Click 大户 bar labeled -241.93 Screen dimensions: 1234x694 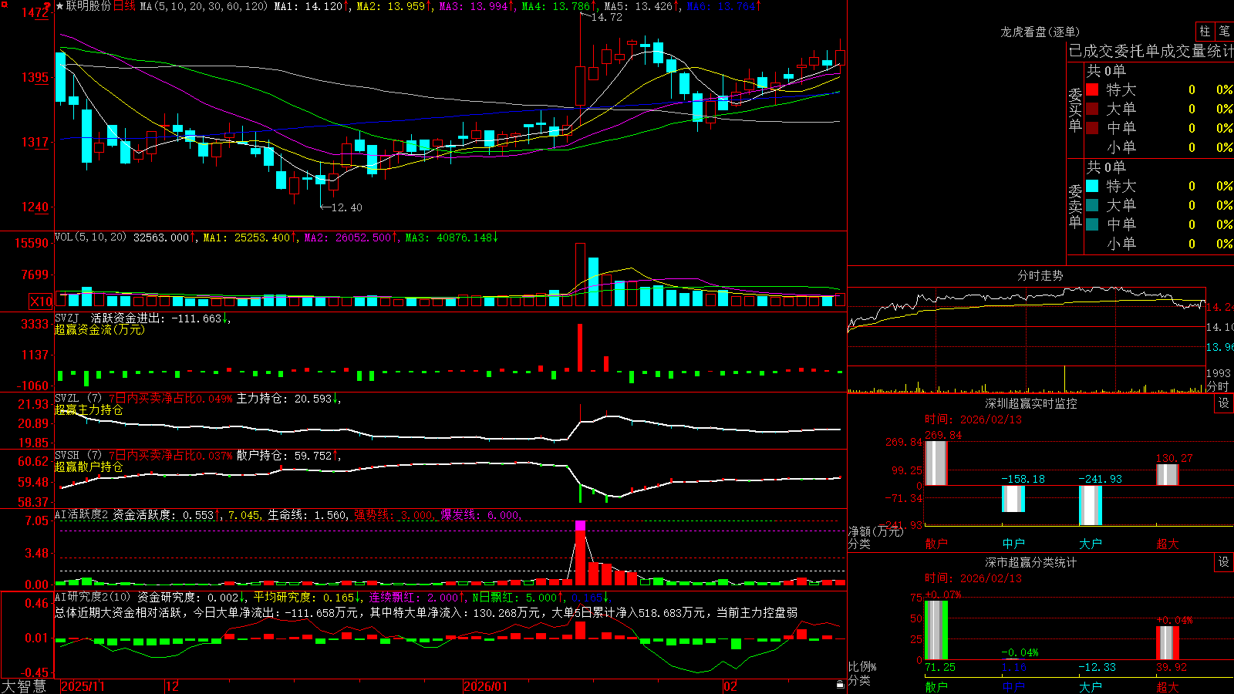(1091, 505)
